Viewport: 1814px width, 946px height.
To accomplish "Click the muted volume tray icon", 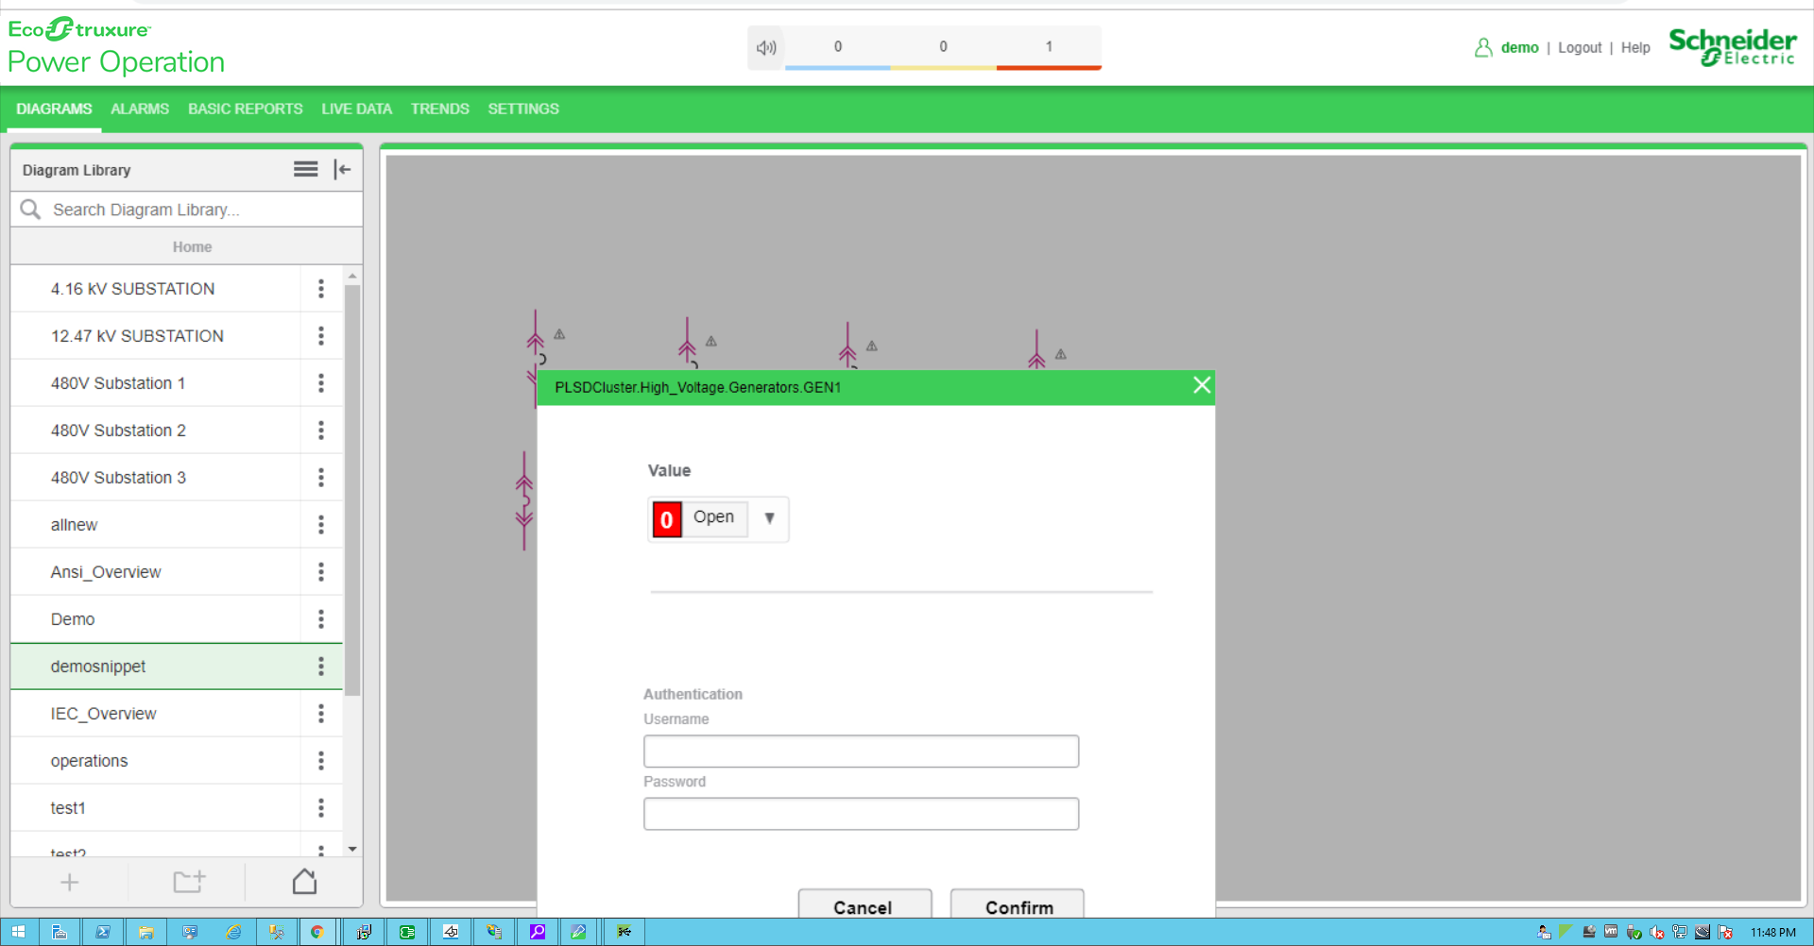I will pyautogui.click(x=1656, y=933).
